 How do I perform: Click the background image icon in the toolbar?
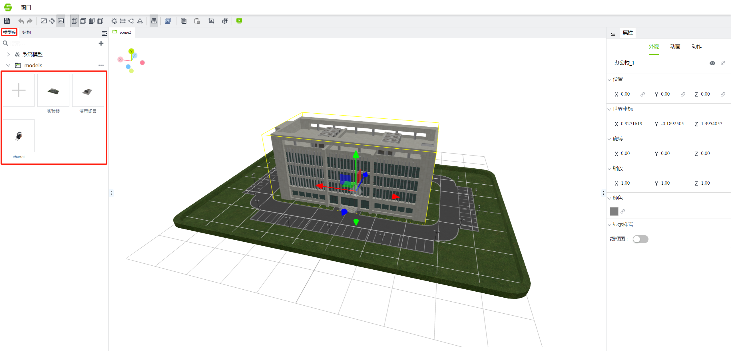click(x=168, y=21)
